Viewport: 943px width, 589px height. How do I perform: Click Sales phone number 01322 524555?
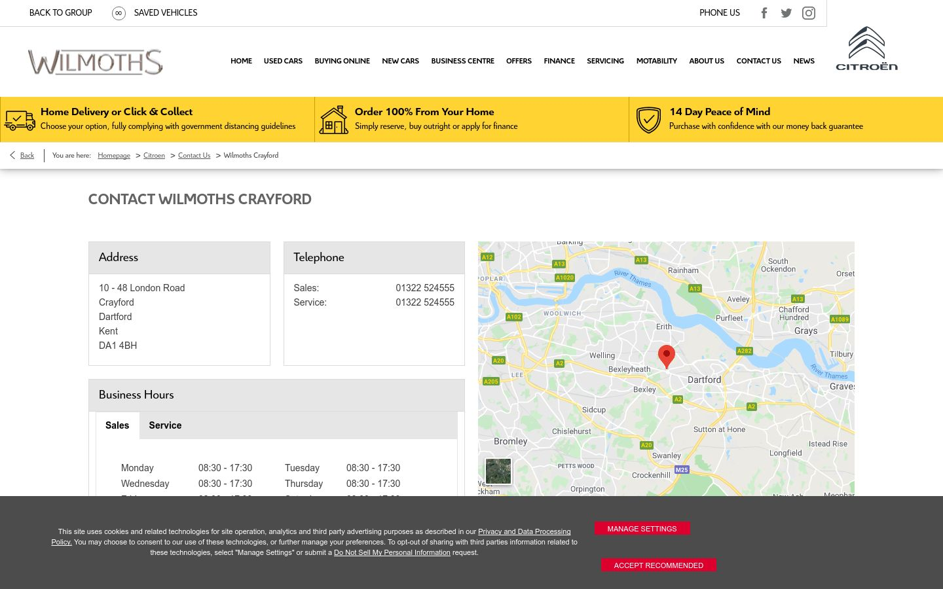[x=425, y=288]
